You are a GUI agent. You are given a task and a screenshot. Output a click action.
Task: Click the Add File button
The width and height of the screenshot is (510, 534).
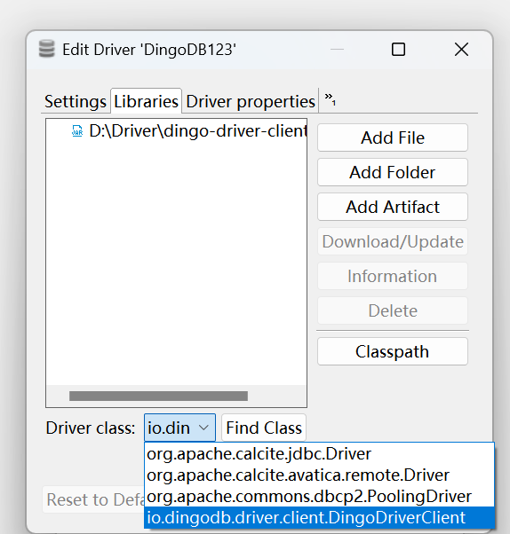pos(393,137)
